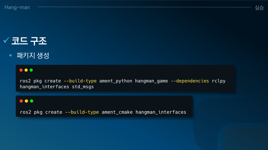The width and height of the screenshot is (268, 150).
Task: Click the '실습' label at top right
Action: pyautogui.click(x=259, y=8)
